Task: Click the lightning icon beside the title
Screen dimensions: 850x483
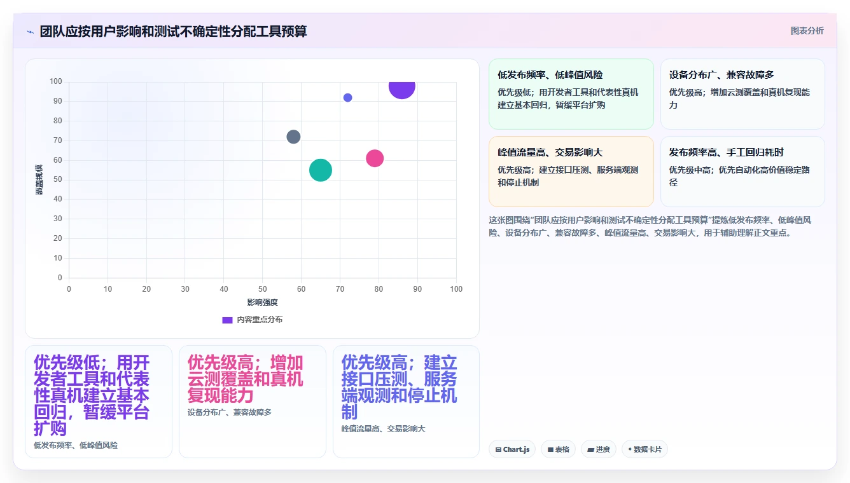Action: pyautogui.click(x=31, y=32)
